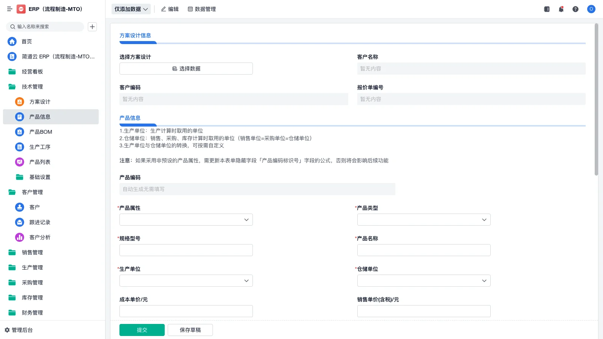
Task: Open the 产品BOM app icon
Action: pyautogui.click(x=19, y=132)
